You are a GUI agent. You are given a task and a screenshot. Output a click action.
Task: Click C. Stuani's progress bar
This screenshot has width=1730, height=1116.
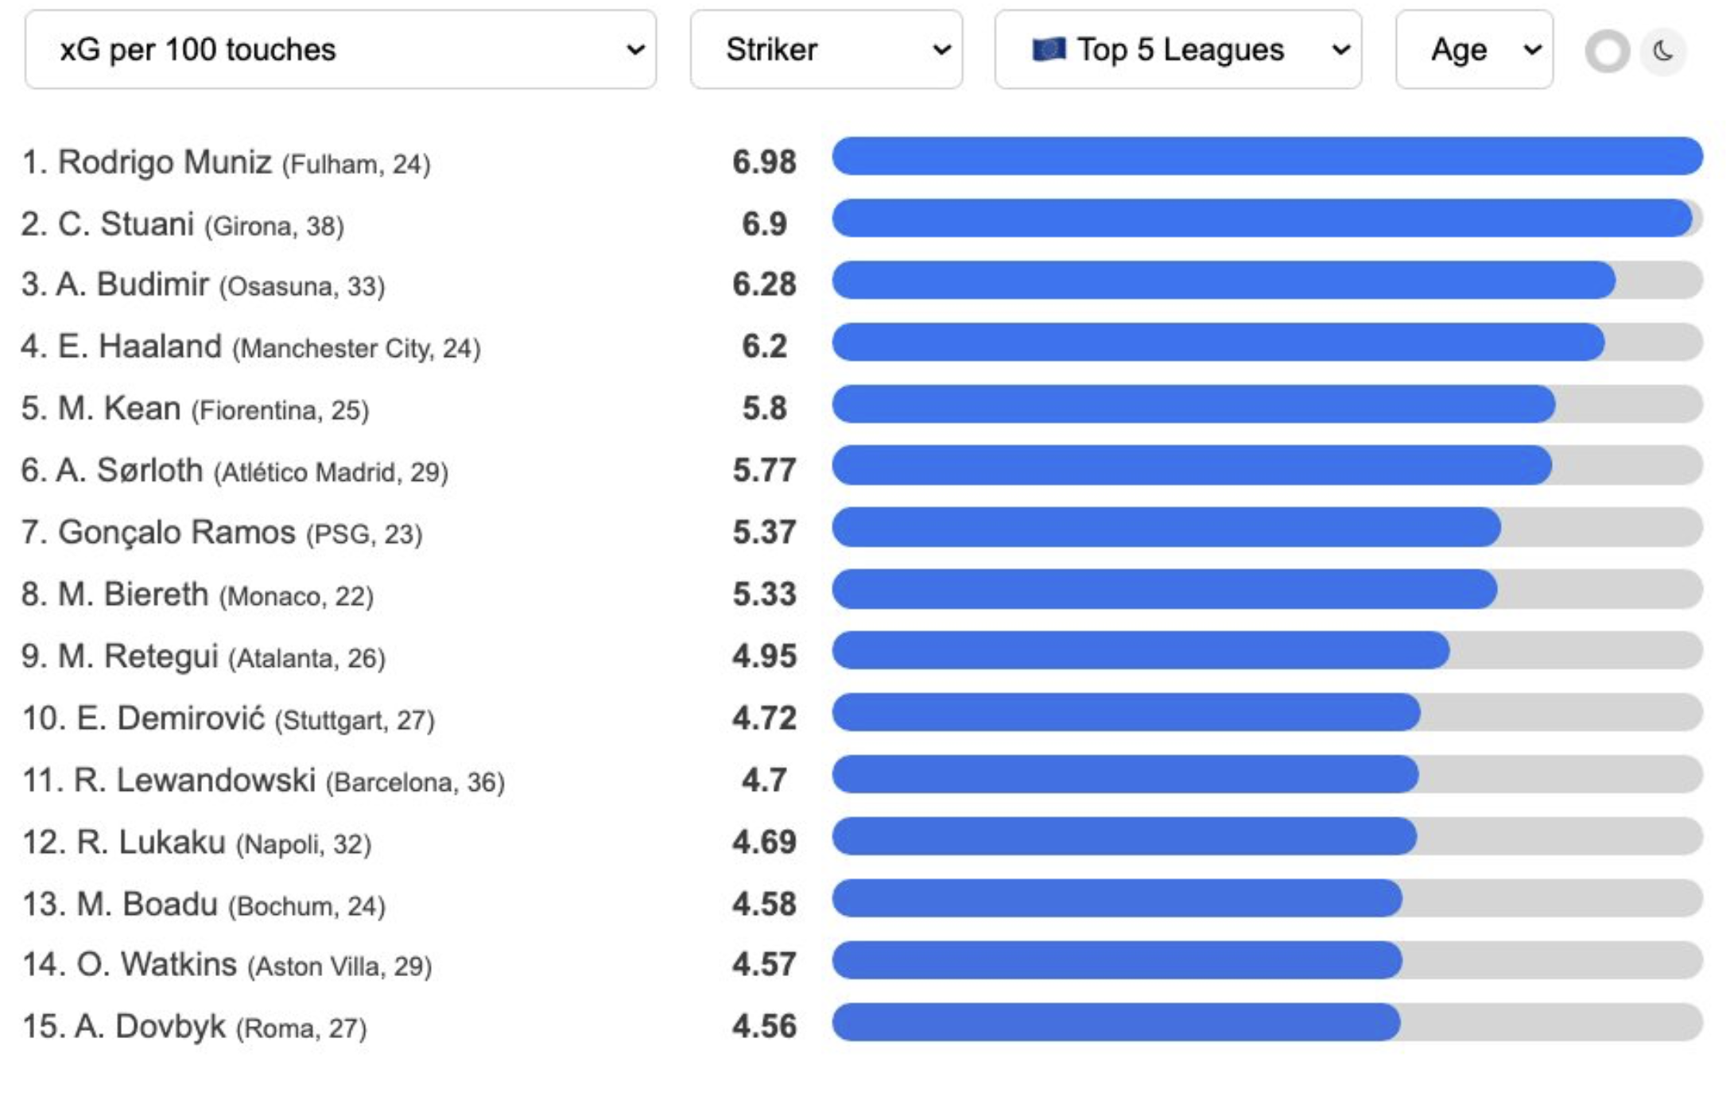[1261, 219]
